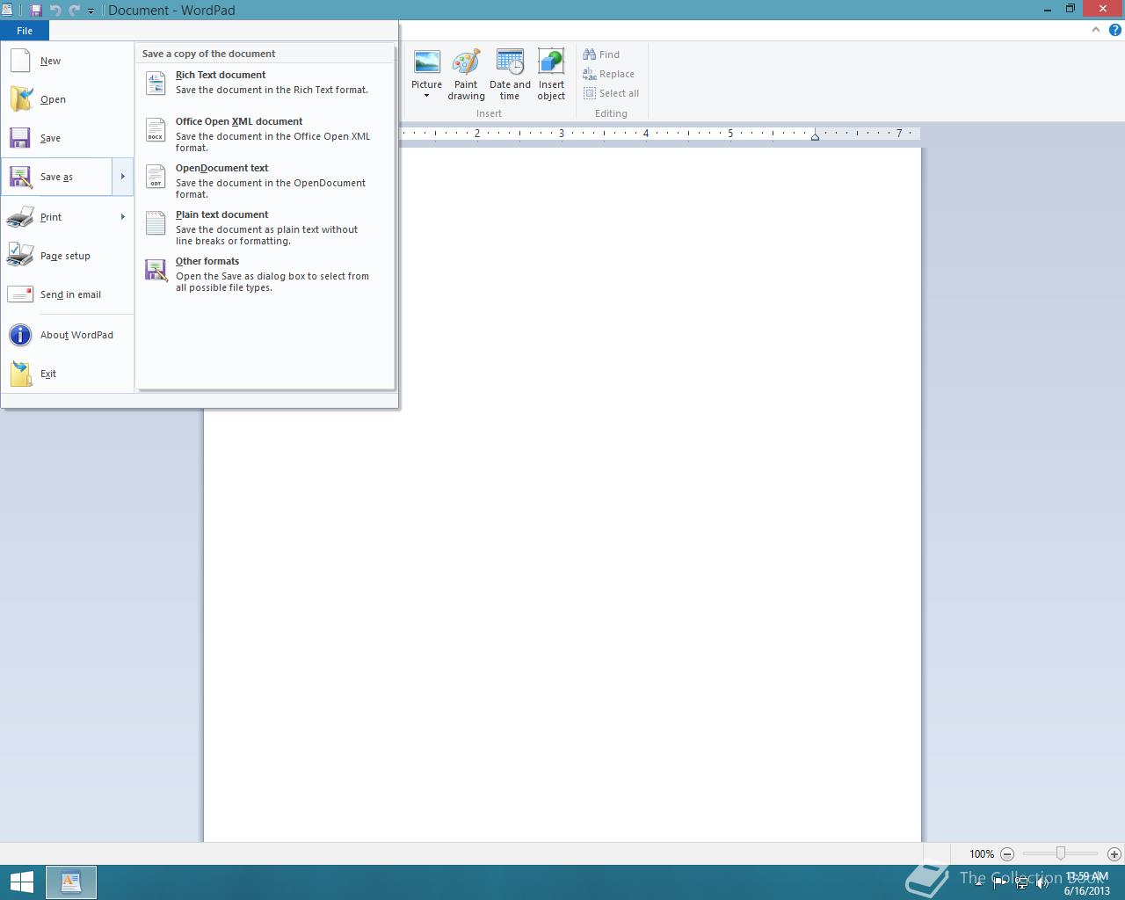The height and width of the screenshot is (900, 1125).
Task: Click the WordPad taskbar button
Action: tap(70, 882)
